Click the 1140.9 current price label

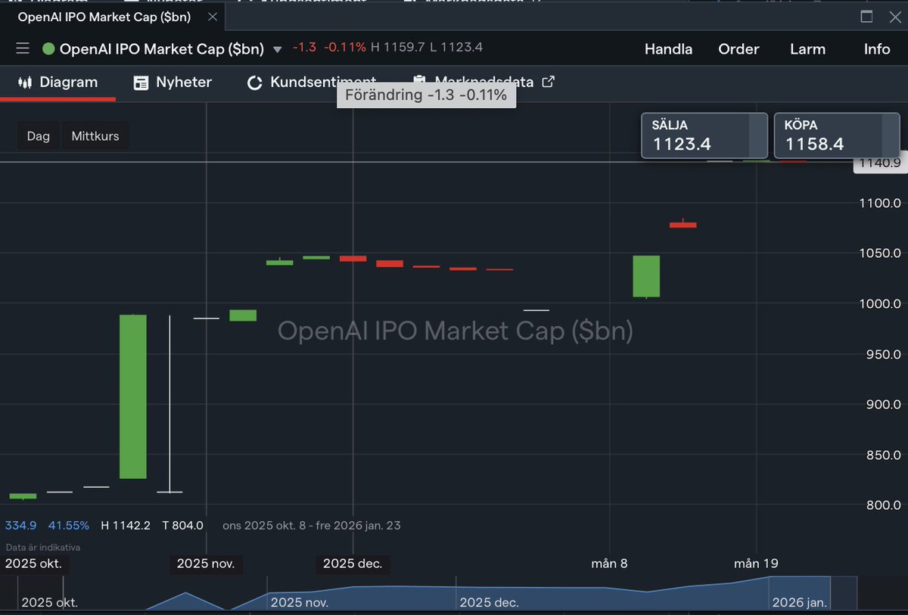coord(880,163)
